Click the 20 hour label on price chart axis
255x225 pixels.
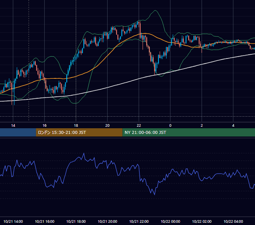coord(107,126)
